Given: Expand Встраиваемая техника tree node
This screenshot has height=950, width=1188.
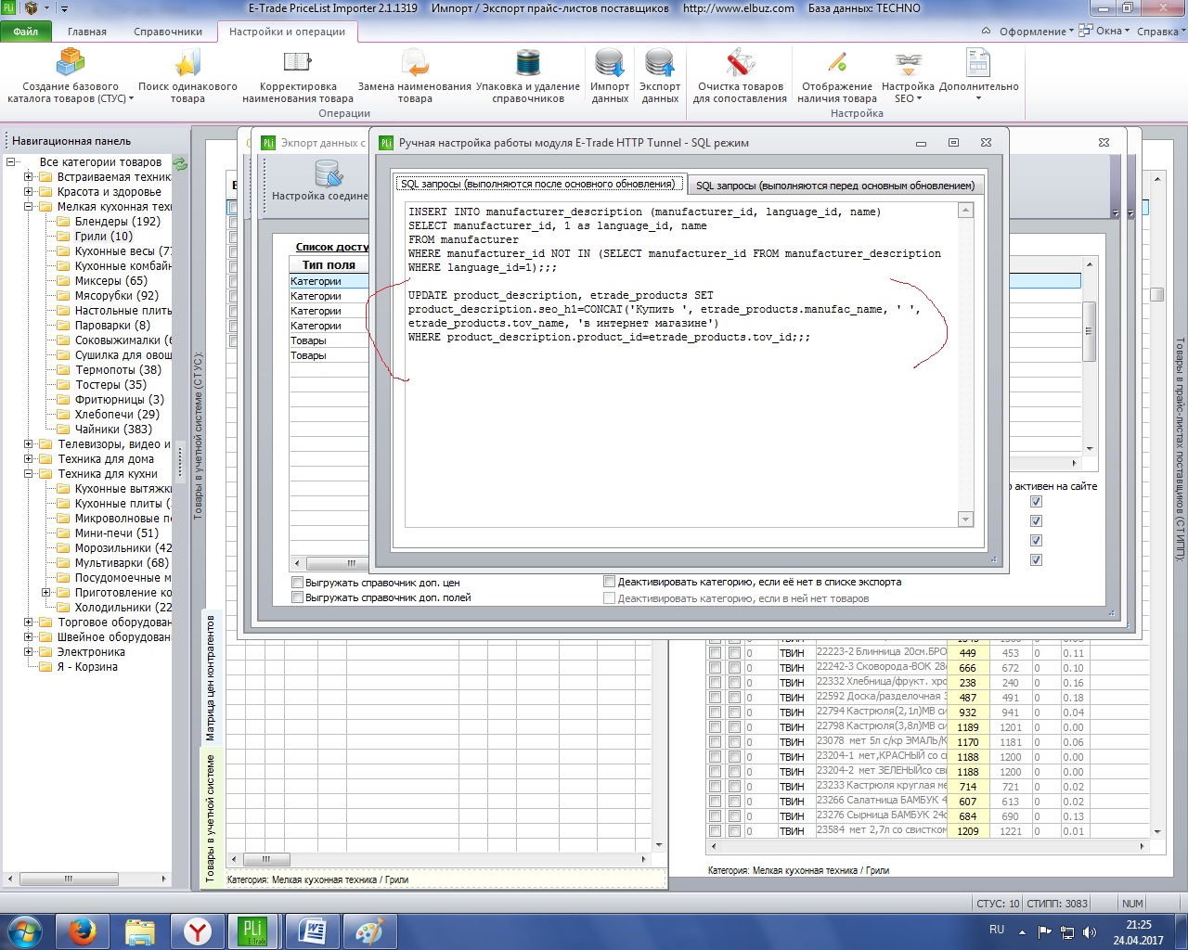Looking at the screenshot, I should coord(29,177).
